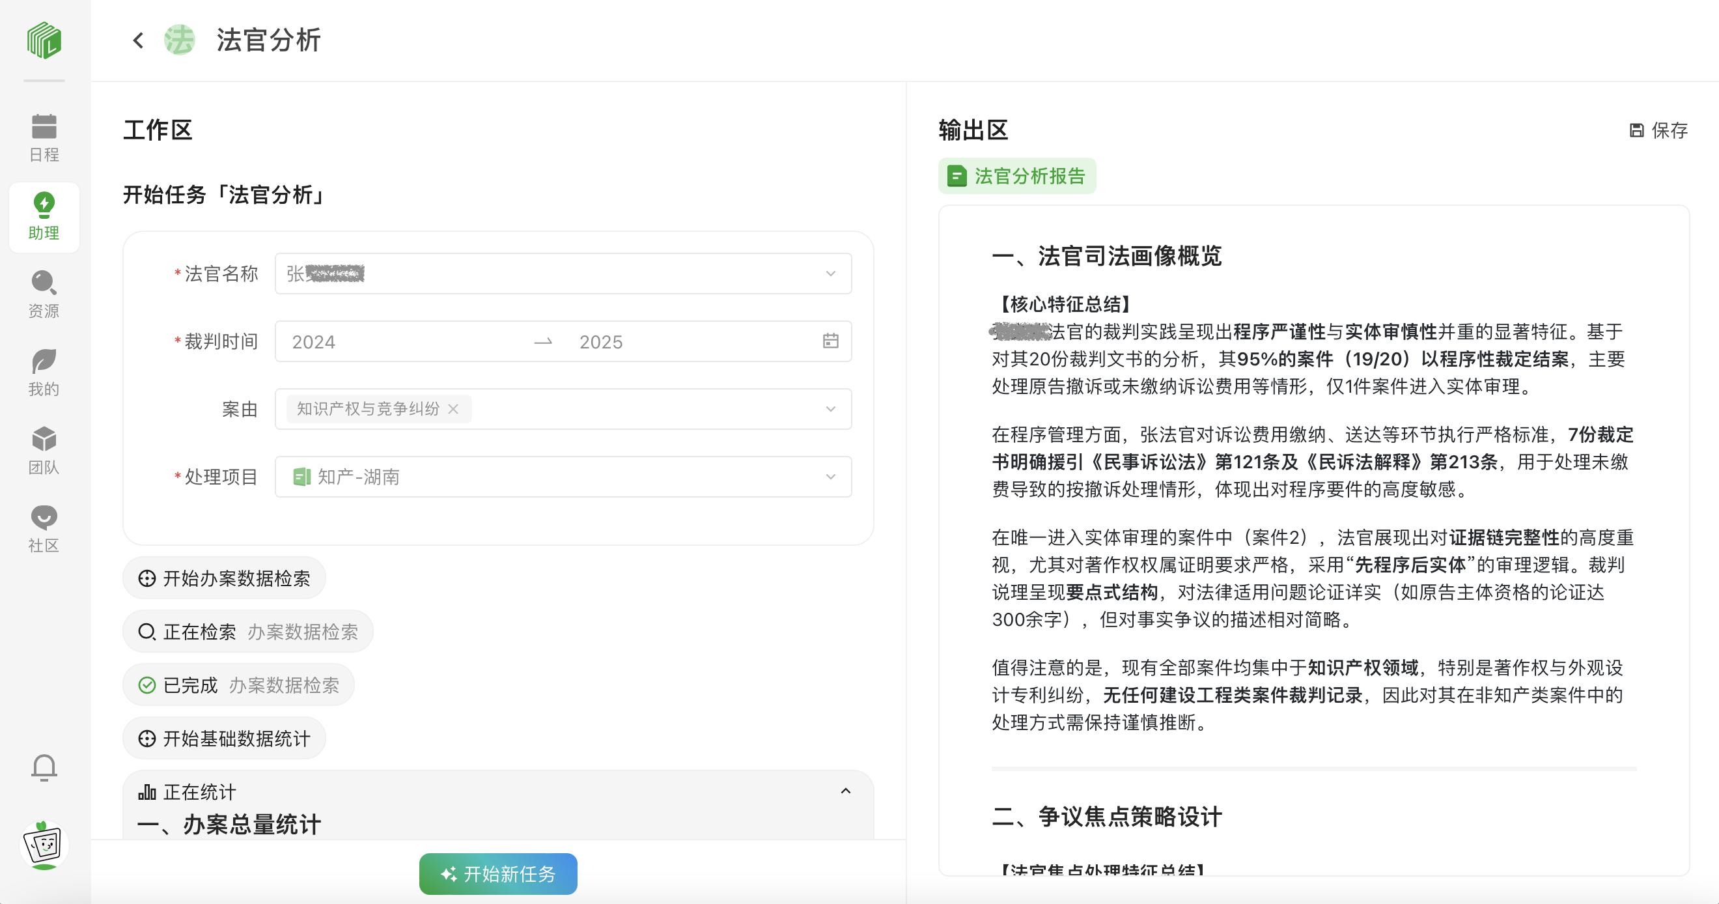Click the 工作区 heading
The image size is (1719, 904).
pyautogui.click(x=158, y=130)
